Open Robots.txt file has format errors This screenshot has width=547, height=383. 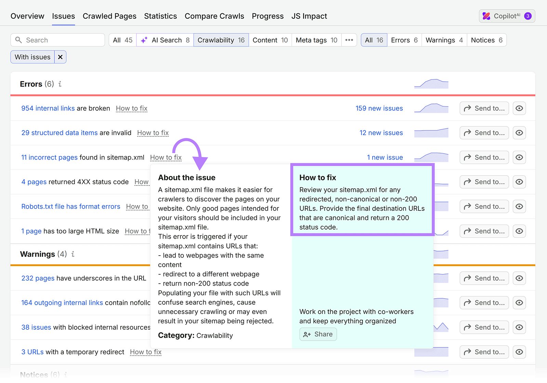(71, 207)
